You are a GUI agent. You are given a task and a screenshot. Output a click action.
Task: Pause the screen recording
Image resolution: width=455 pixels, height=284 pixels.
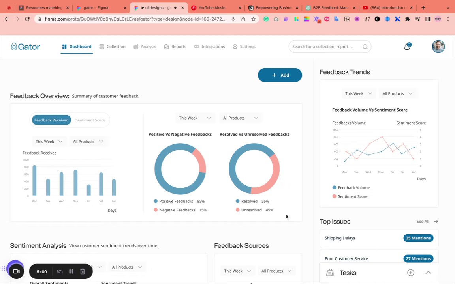pos(71,271)
